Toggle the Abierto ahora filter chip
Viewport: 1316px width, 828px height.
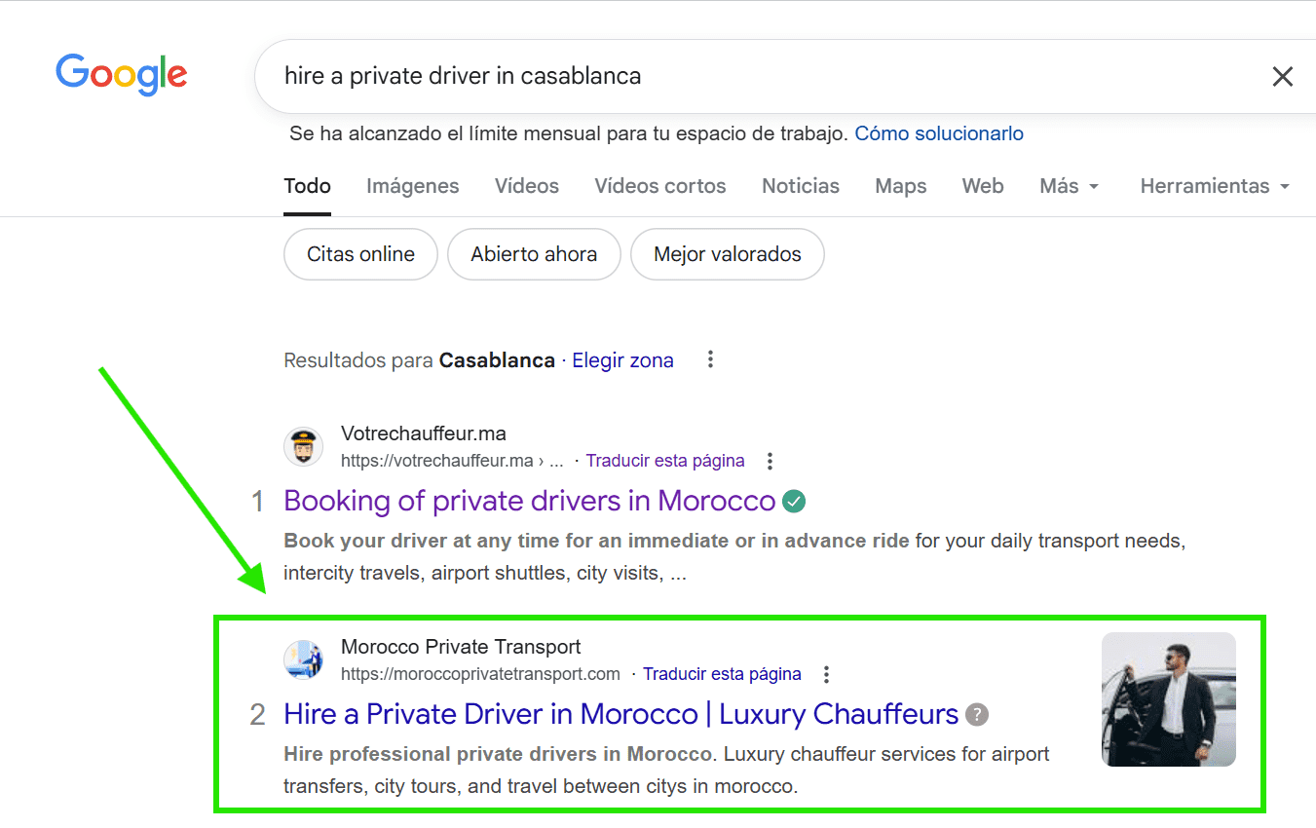tap(534, 254)
